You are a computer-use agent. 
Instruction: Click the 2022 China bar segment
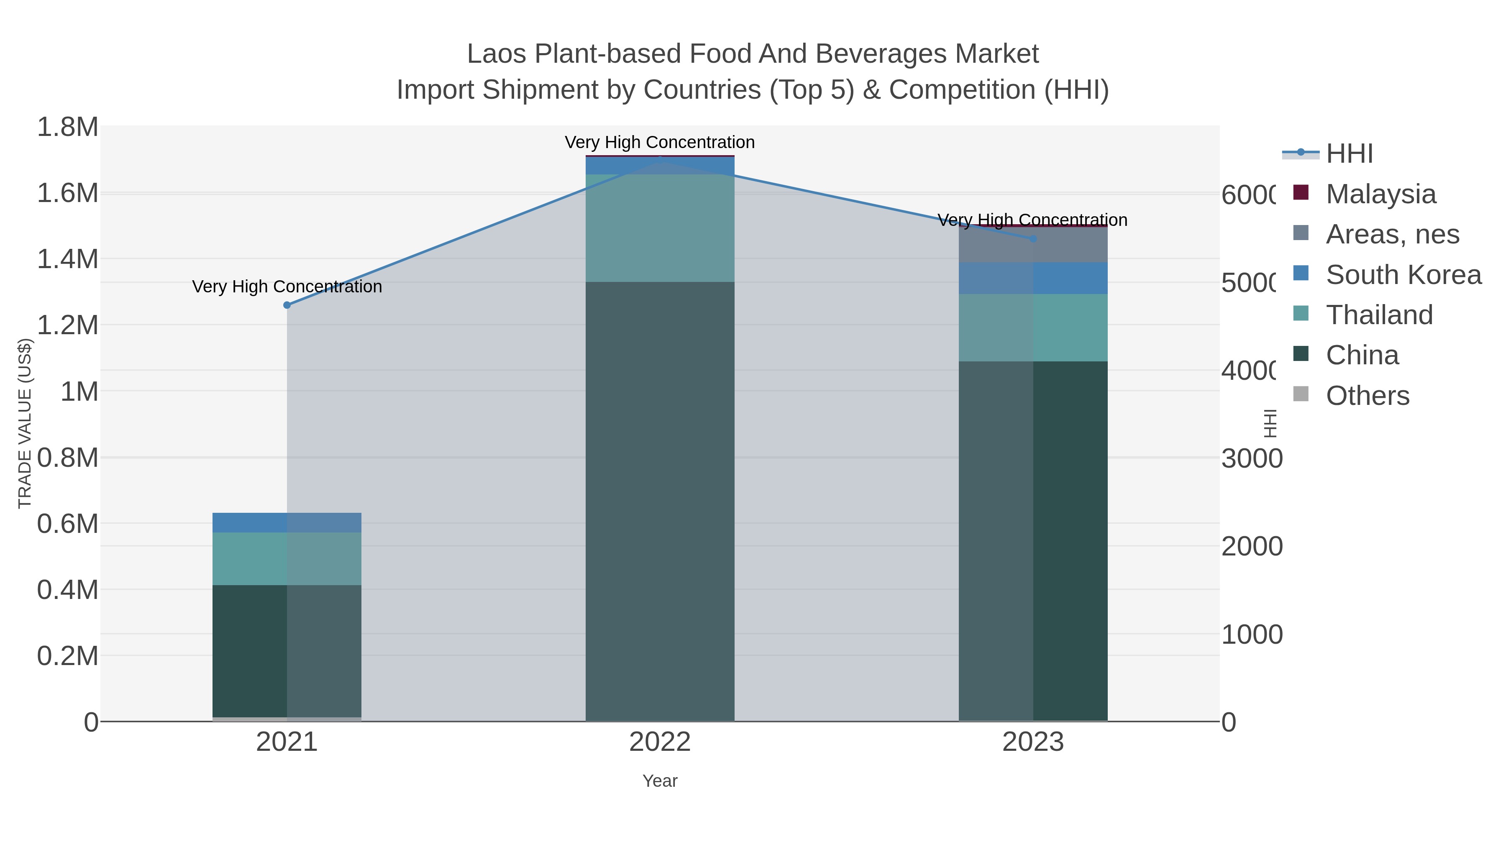pos(659,502)
